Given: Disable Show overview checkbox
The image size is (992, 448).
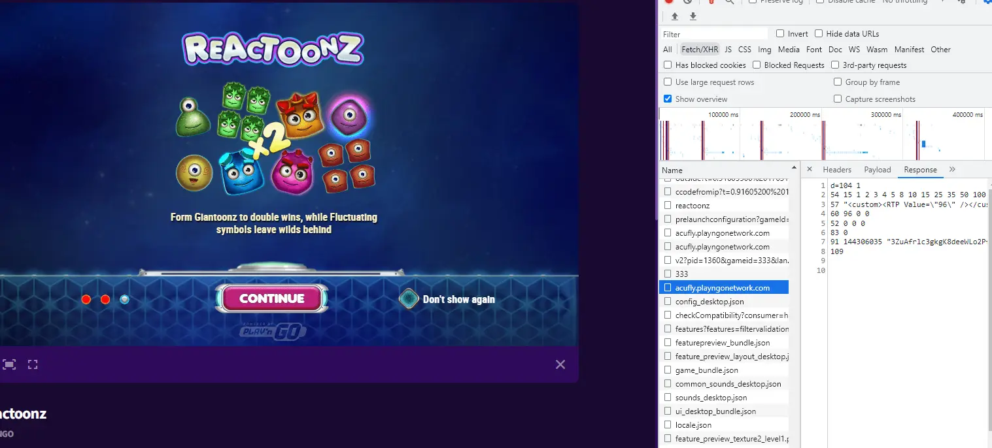Looking at the screenshot, I should (668, 99).
